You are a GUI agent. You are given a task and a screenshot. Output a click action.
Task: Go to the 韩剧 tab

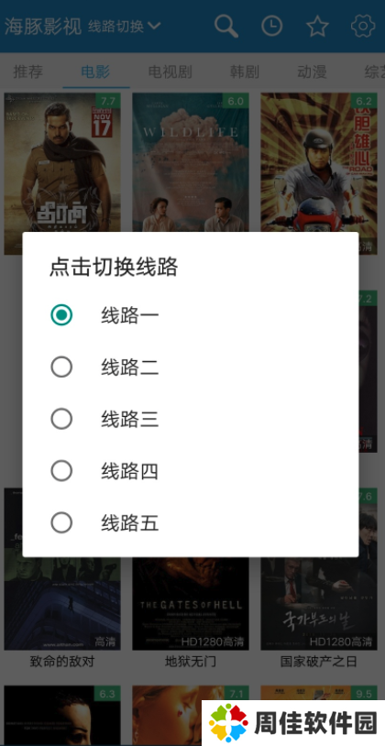[x=245, y=71]
